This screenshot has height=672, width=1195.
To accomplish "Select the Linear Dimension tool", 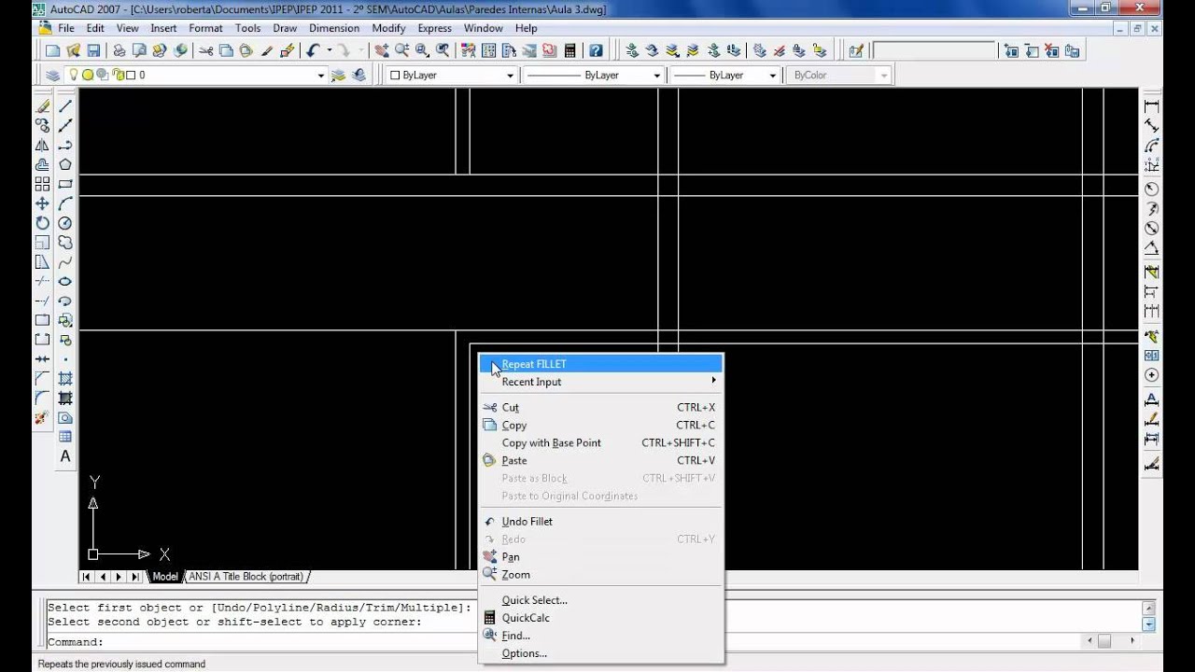I will [x=1151, y=106].
